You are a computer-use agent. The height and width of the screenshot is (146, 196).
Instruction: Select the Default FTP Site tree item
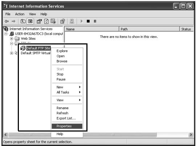38,48
